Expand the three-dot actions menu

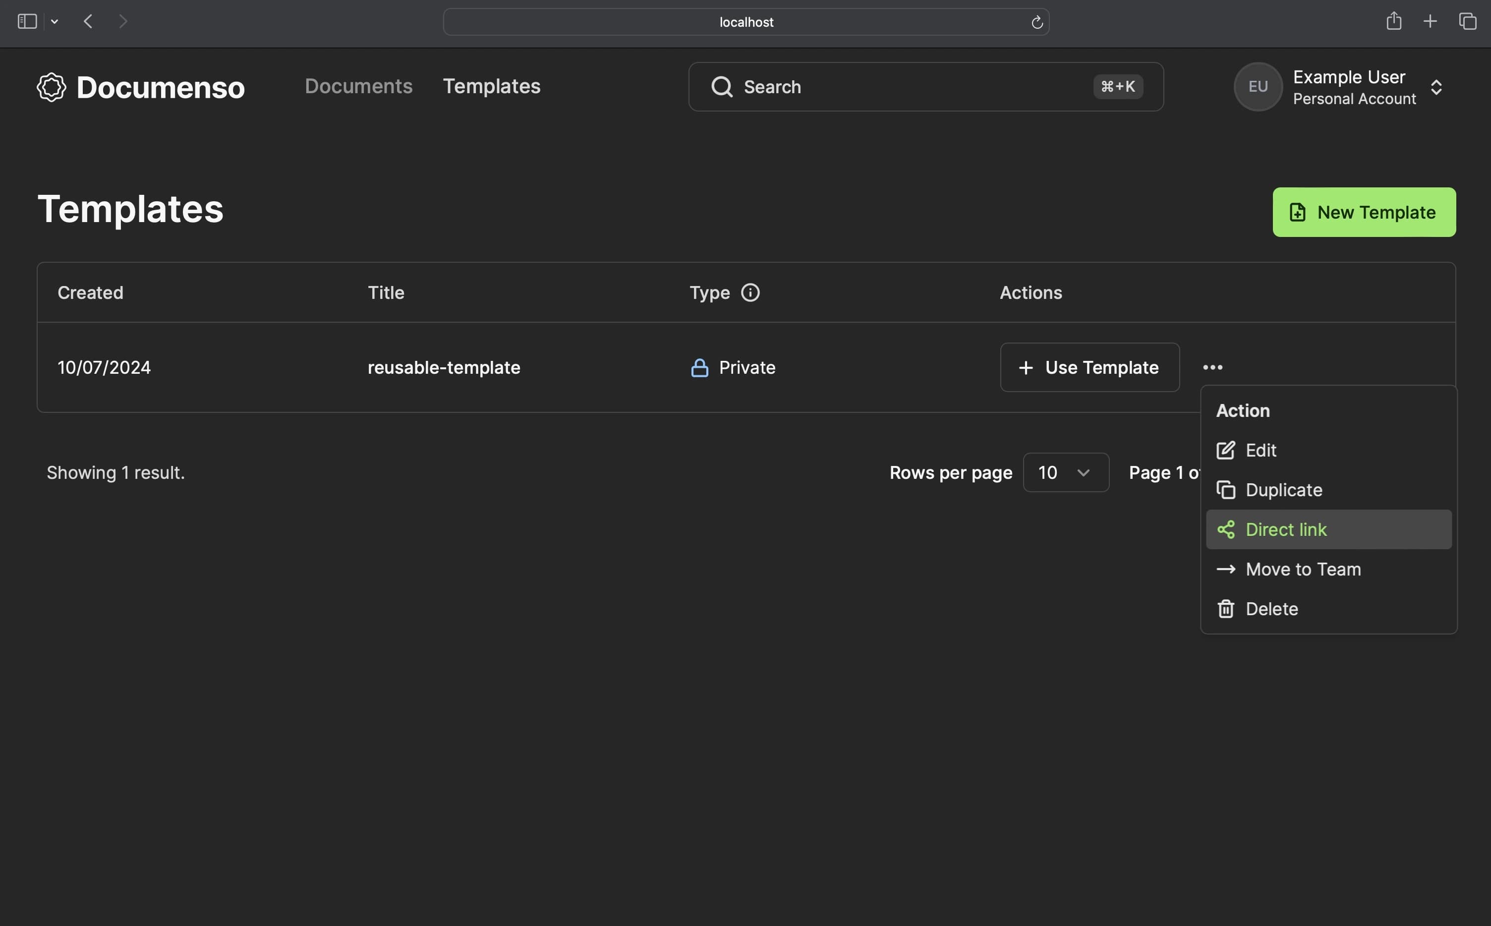[1212, 367]
